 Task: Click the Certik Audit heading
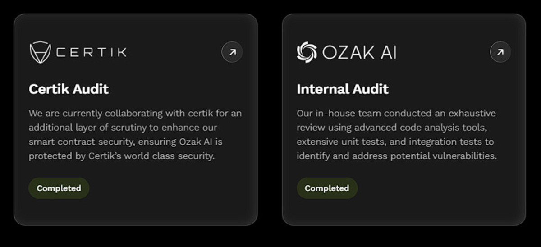69,89
